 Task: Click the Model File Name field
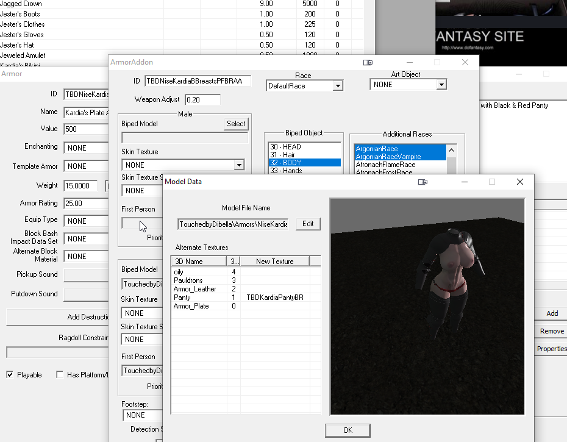[234, 224]
